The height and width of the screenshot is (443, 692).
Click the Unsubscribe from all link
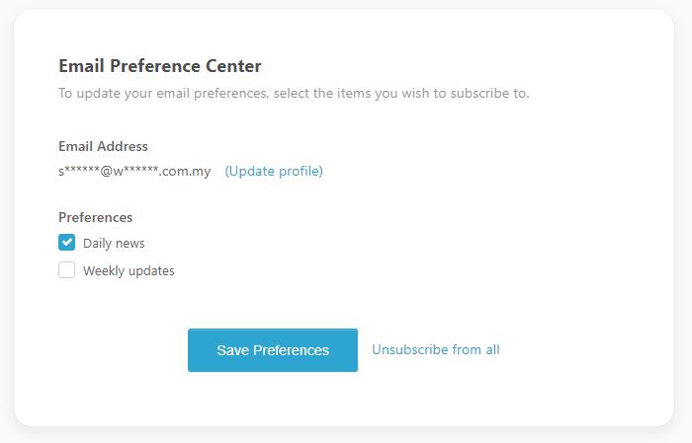[x=435, y=349]
